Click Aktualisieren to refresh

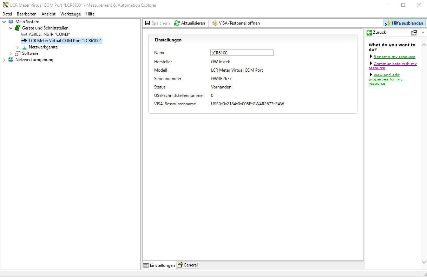pos(190,23)
